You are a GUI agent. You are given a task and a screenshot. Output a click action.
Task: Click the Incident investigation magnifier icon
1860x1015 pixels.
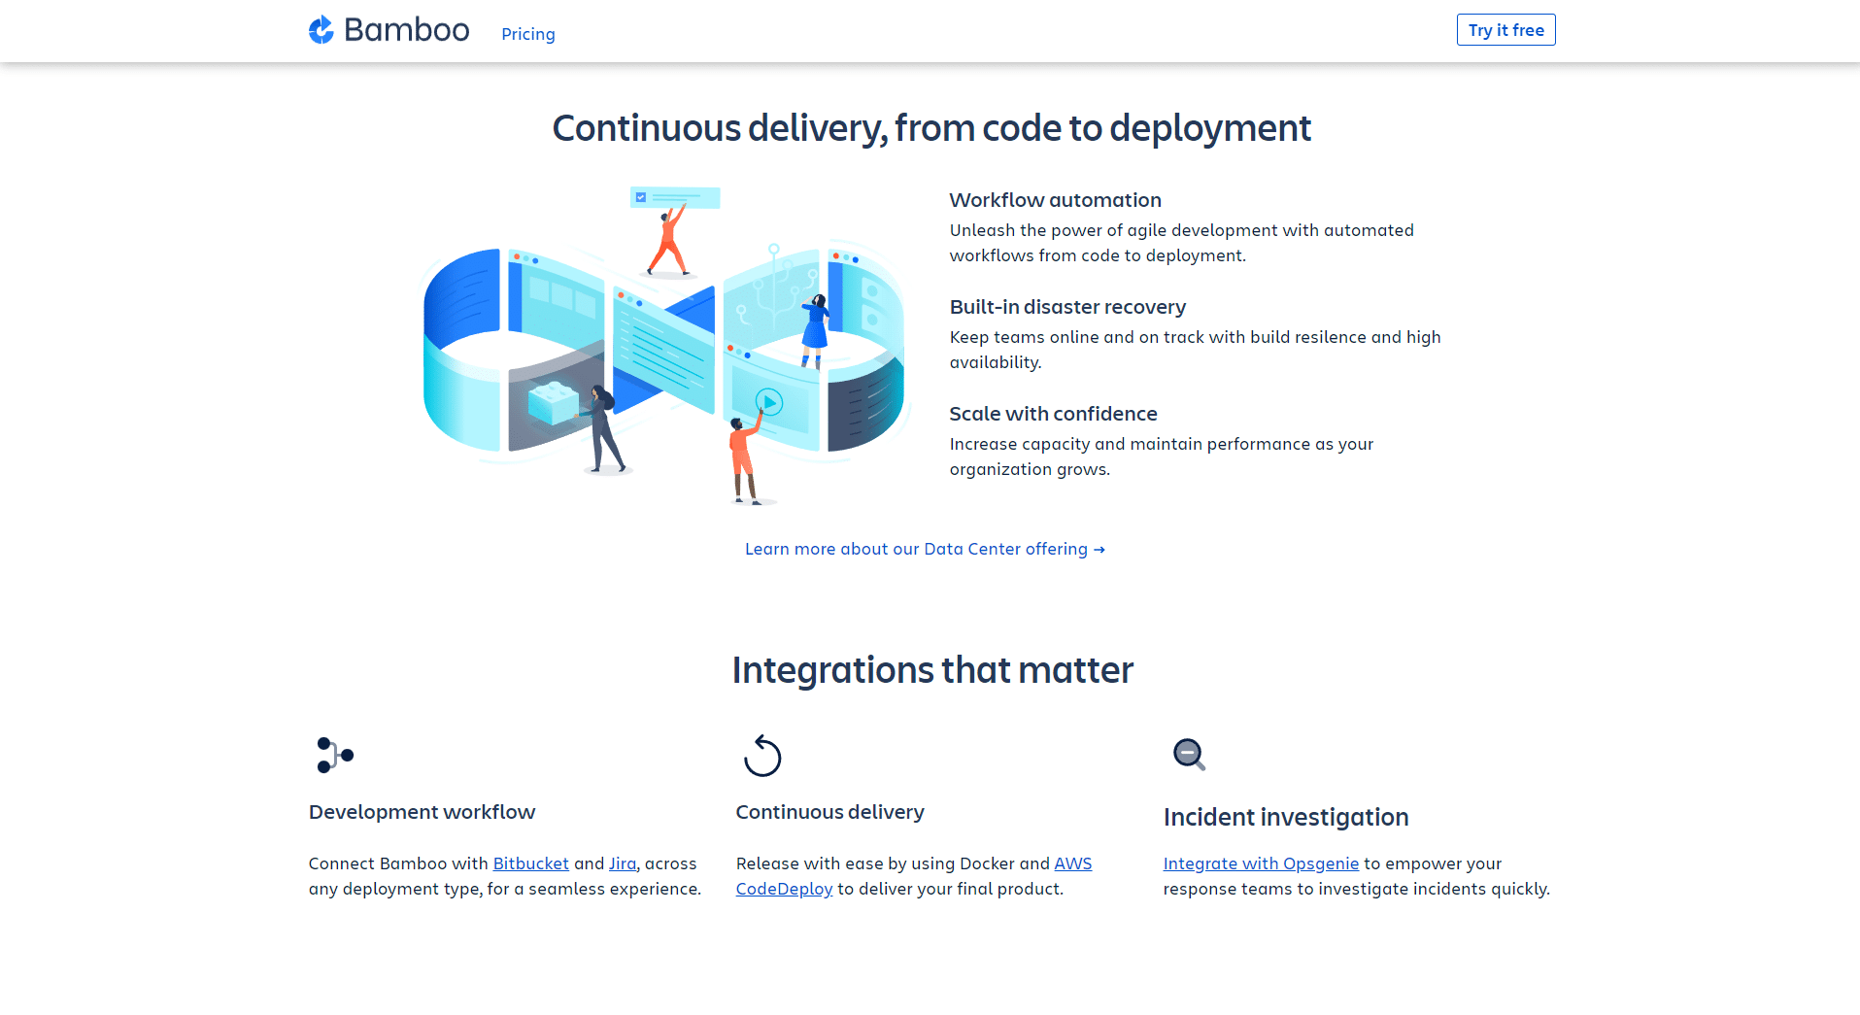[x=1190, y=755]
